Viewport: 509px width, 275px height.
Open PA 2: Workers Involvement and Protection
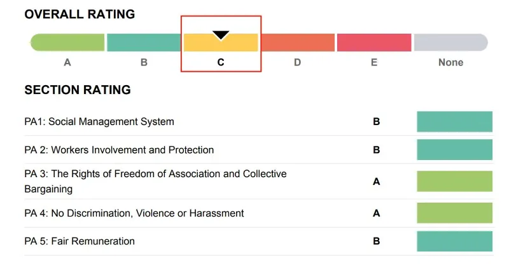[119, 150]
